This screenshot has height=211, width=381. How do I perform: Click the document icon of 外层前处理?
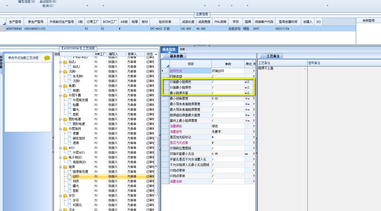tap(69, 100)
